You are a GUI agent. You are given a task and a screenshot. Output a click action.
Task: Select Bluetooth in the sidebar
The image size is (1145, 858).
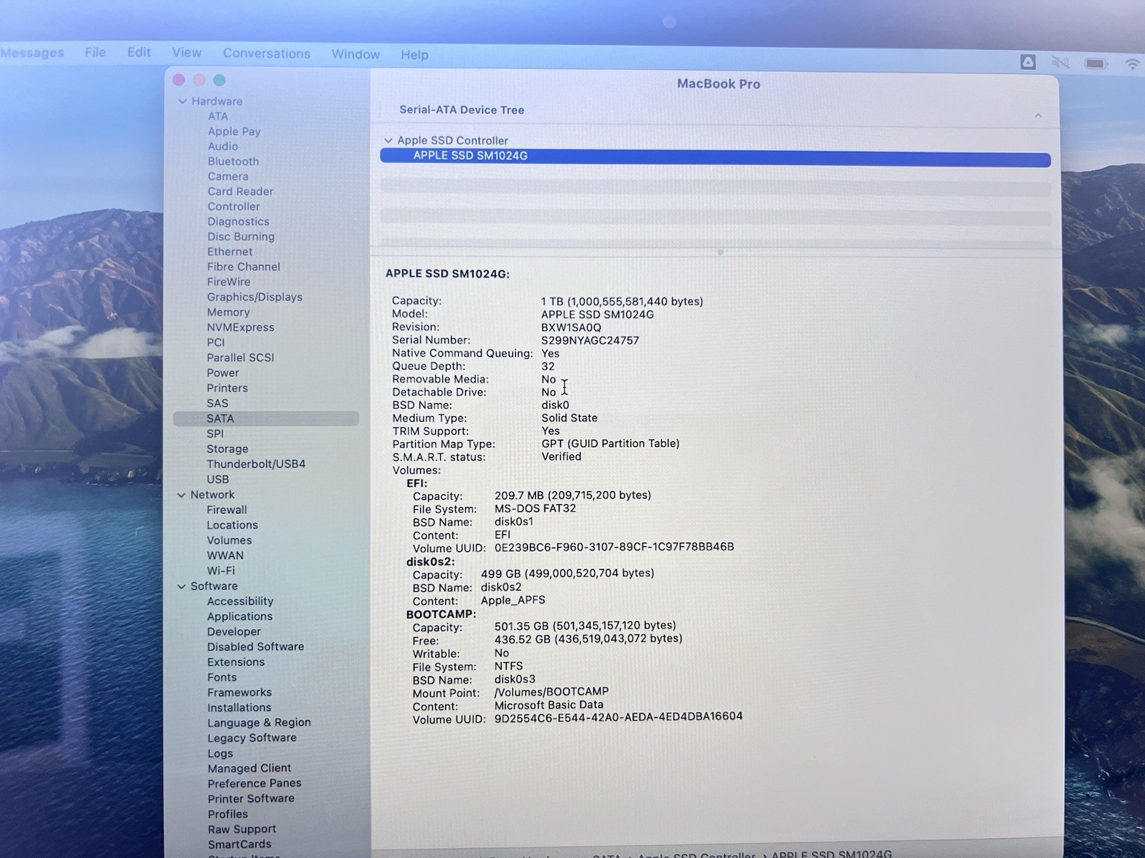point(233,162)
